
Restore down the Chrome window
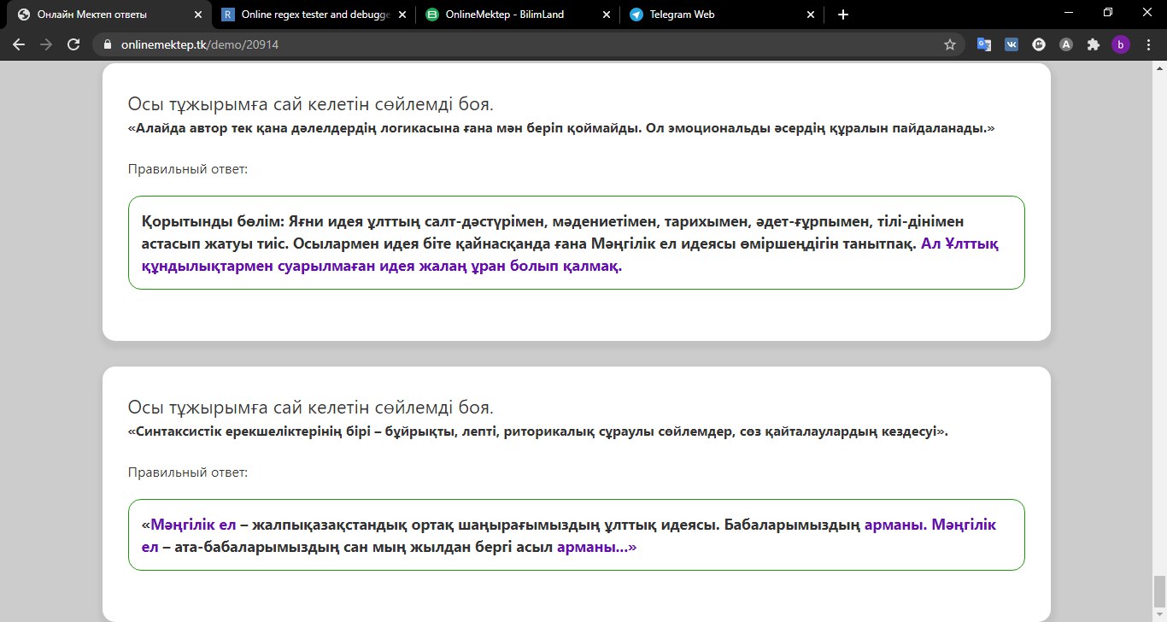tap(1108, 13)
